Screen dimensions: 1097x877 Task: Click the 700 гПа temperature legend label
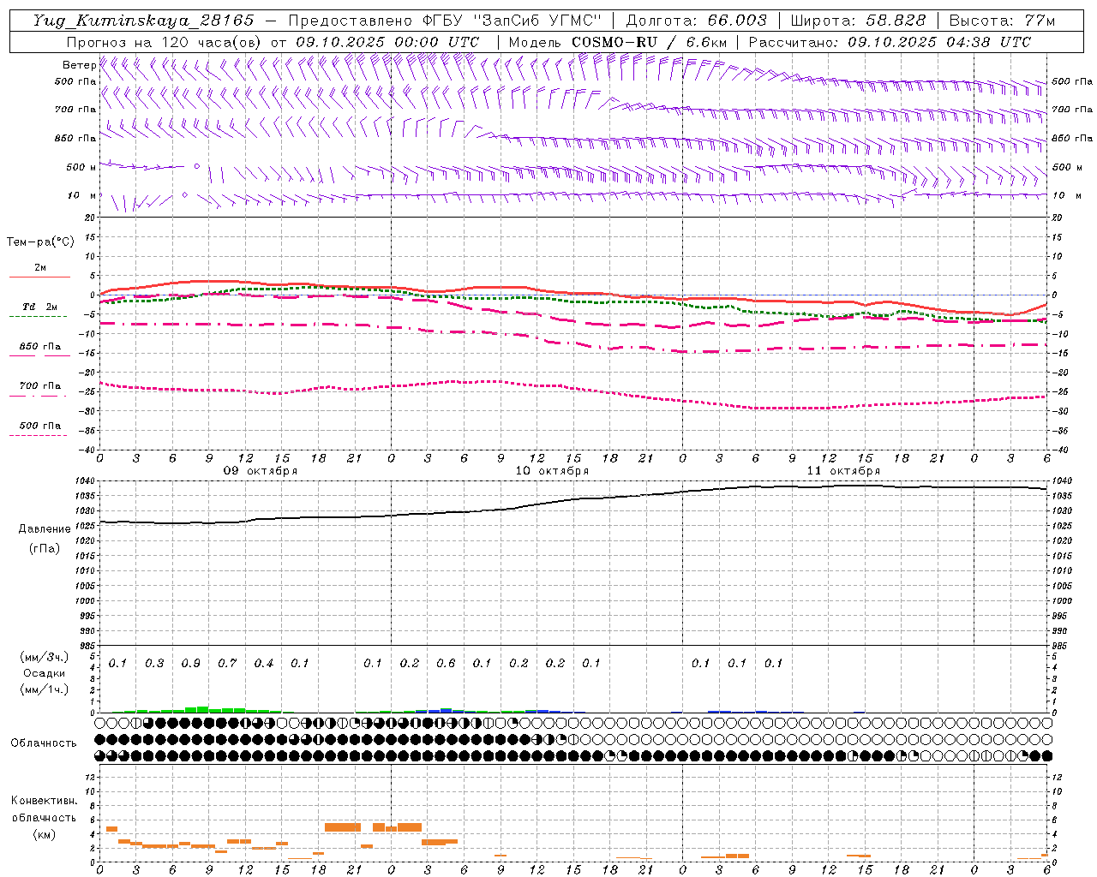tap(40, 386)
